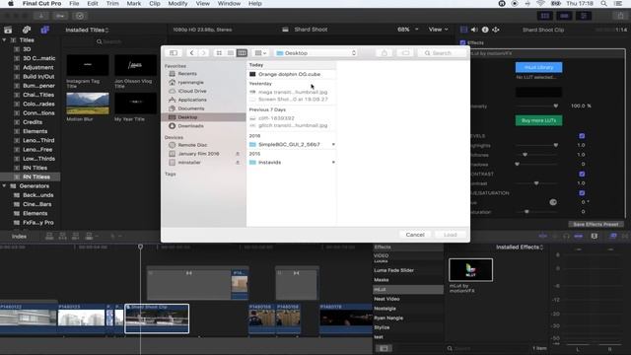631x355 pixels.
Task: Click mLut Library button
Action: (538, 67)
